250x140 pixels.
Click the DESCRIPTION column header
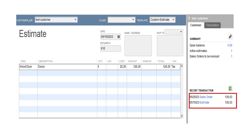tap(46, 61)
